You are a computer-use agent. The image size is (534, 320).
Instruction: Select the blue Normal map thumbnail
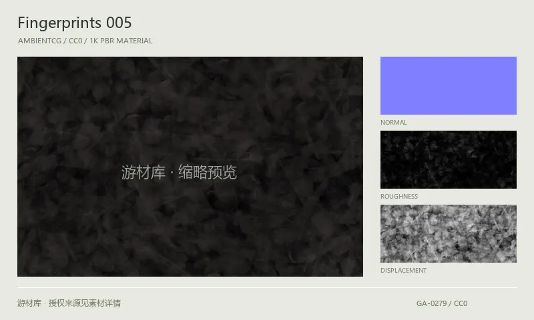tap(448, 85)
